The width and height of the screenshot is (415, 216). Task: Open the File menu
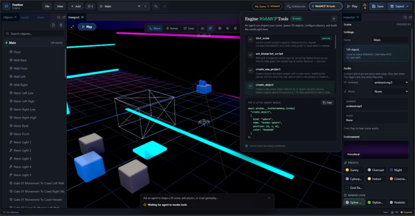click(47, 6)
